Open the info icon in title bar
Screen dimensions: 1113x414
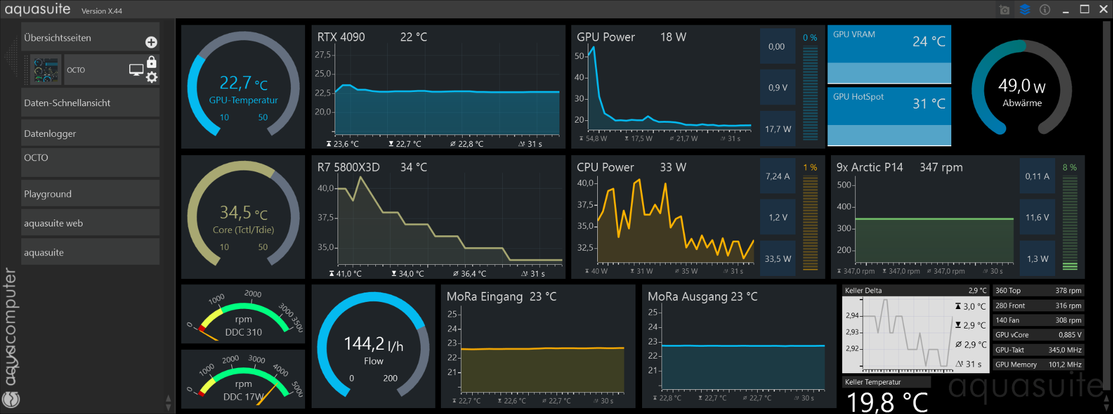(x=1045, y=9)
